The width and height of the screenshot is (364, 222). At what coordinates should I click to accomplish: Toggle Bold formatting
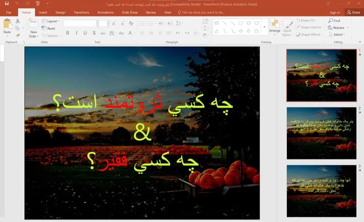coord(68,33)
